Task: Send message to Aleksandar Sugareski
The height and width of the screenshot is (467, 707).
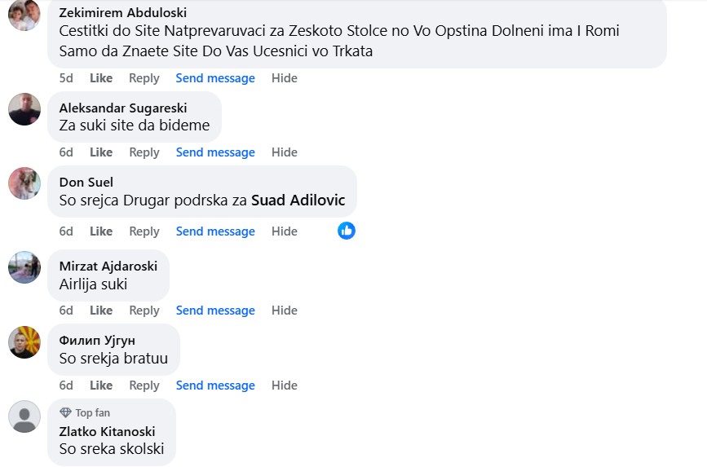Action: [215, 152]
